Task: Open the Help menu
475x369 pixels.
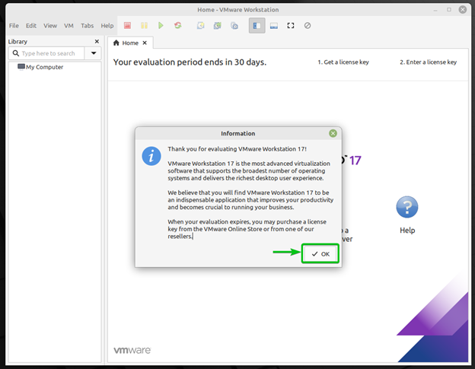Action: click(107, 26)
